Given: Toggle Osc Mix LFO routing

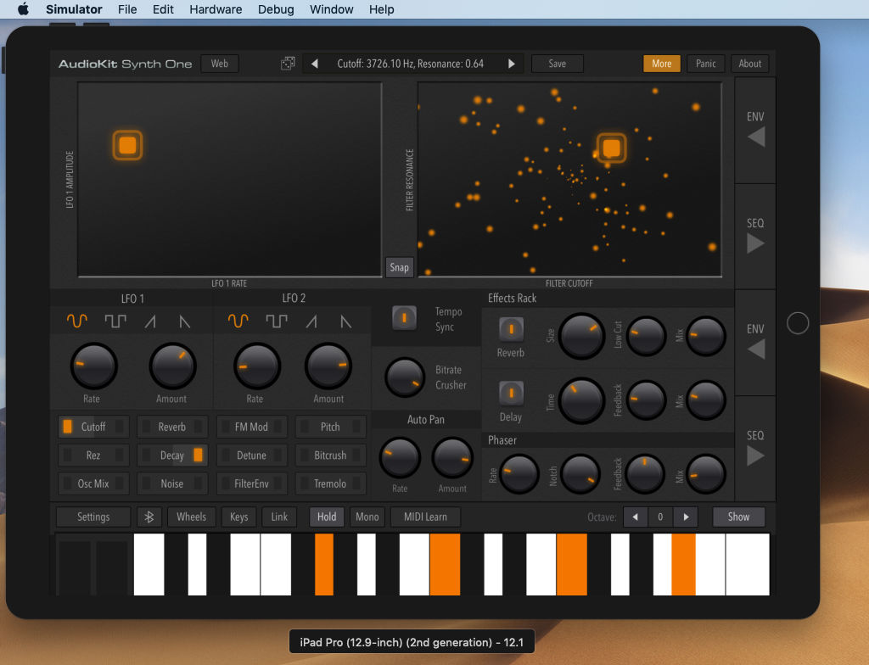Looking at the screenshot, I should point(93,483).
